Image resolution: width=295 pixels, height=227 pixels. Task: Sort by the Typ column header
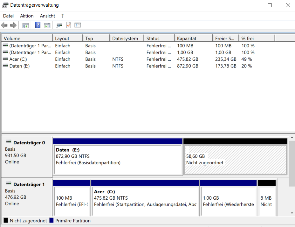click(x=96, y=38)
